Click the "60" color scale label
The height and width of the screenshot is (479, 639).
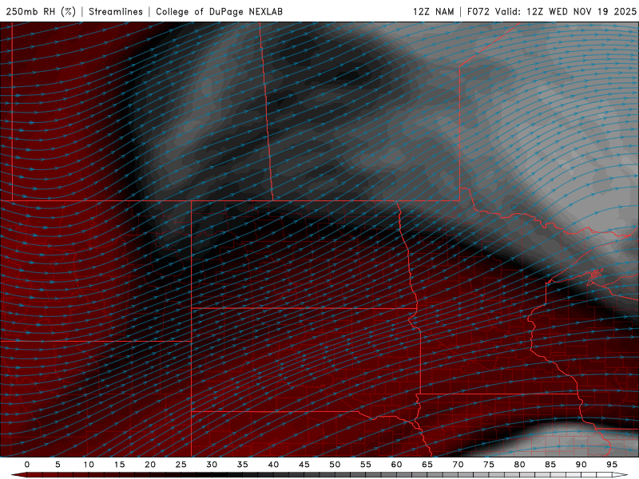[396, 465]
